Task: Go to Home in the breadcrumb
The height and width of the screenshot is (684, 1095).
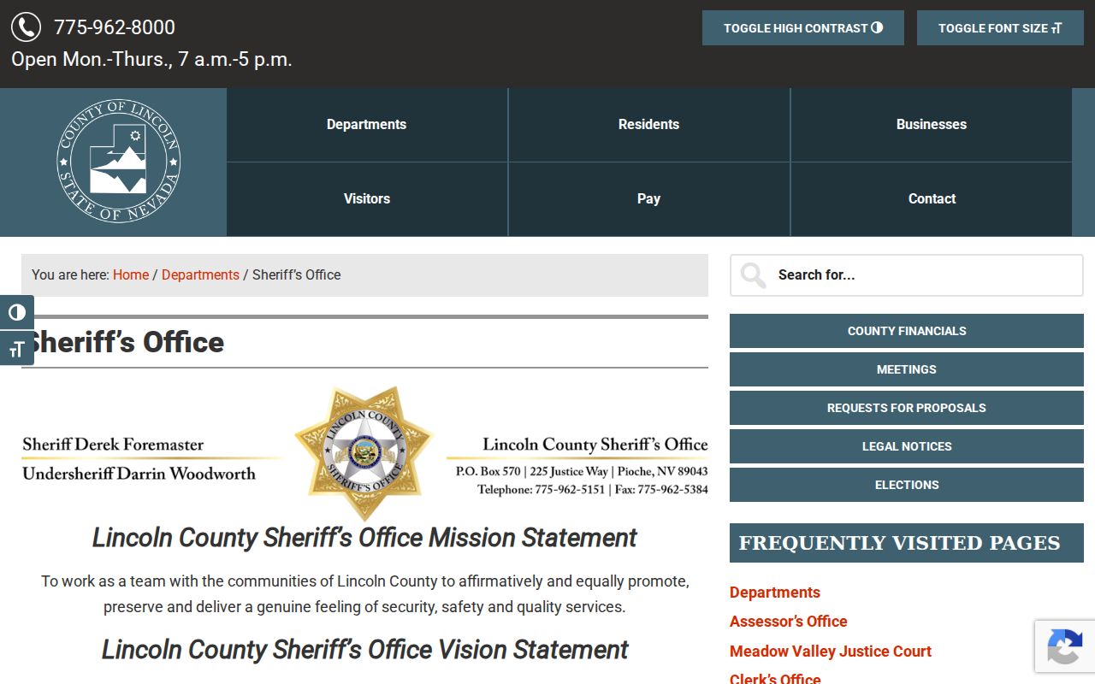Action: point(131,275)
